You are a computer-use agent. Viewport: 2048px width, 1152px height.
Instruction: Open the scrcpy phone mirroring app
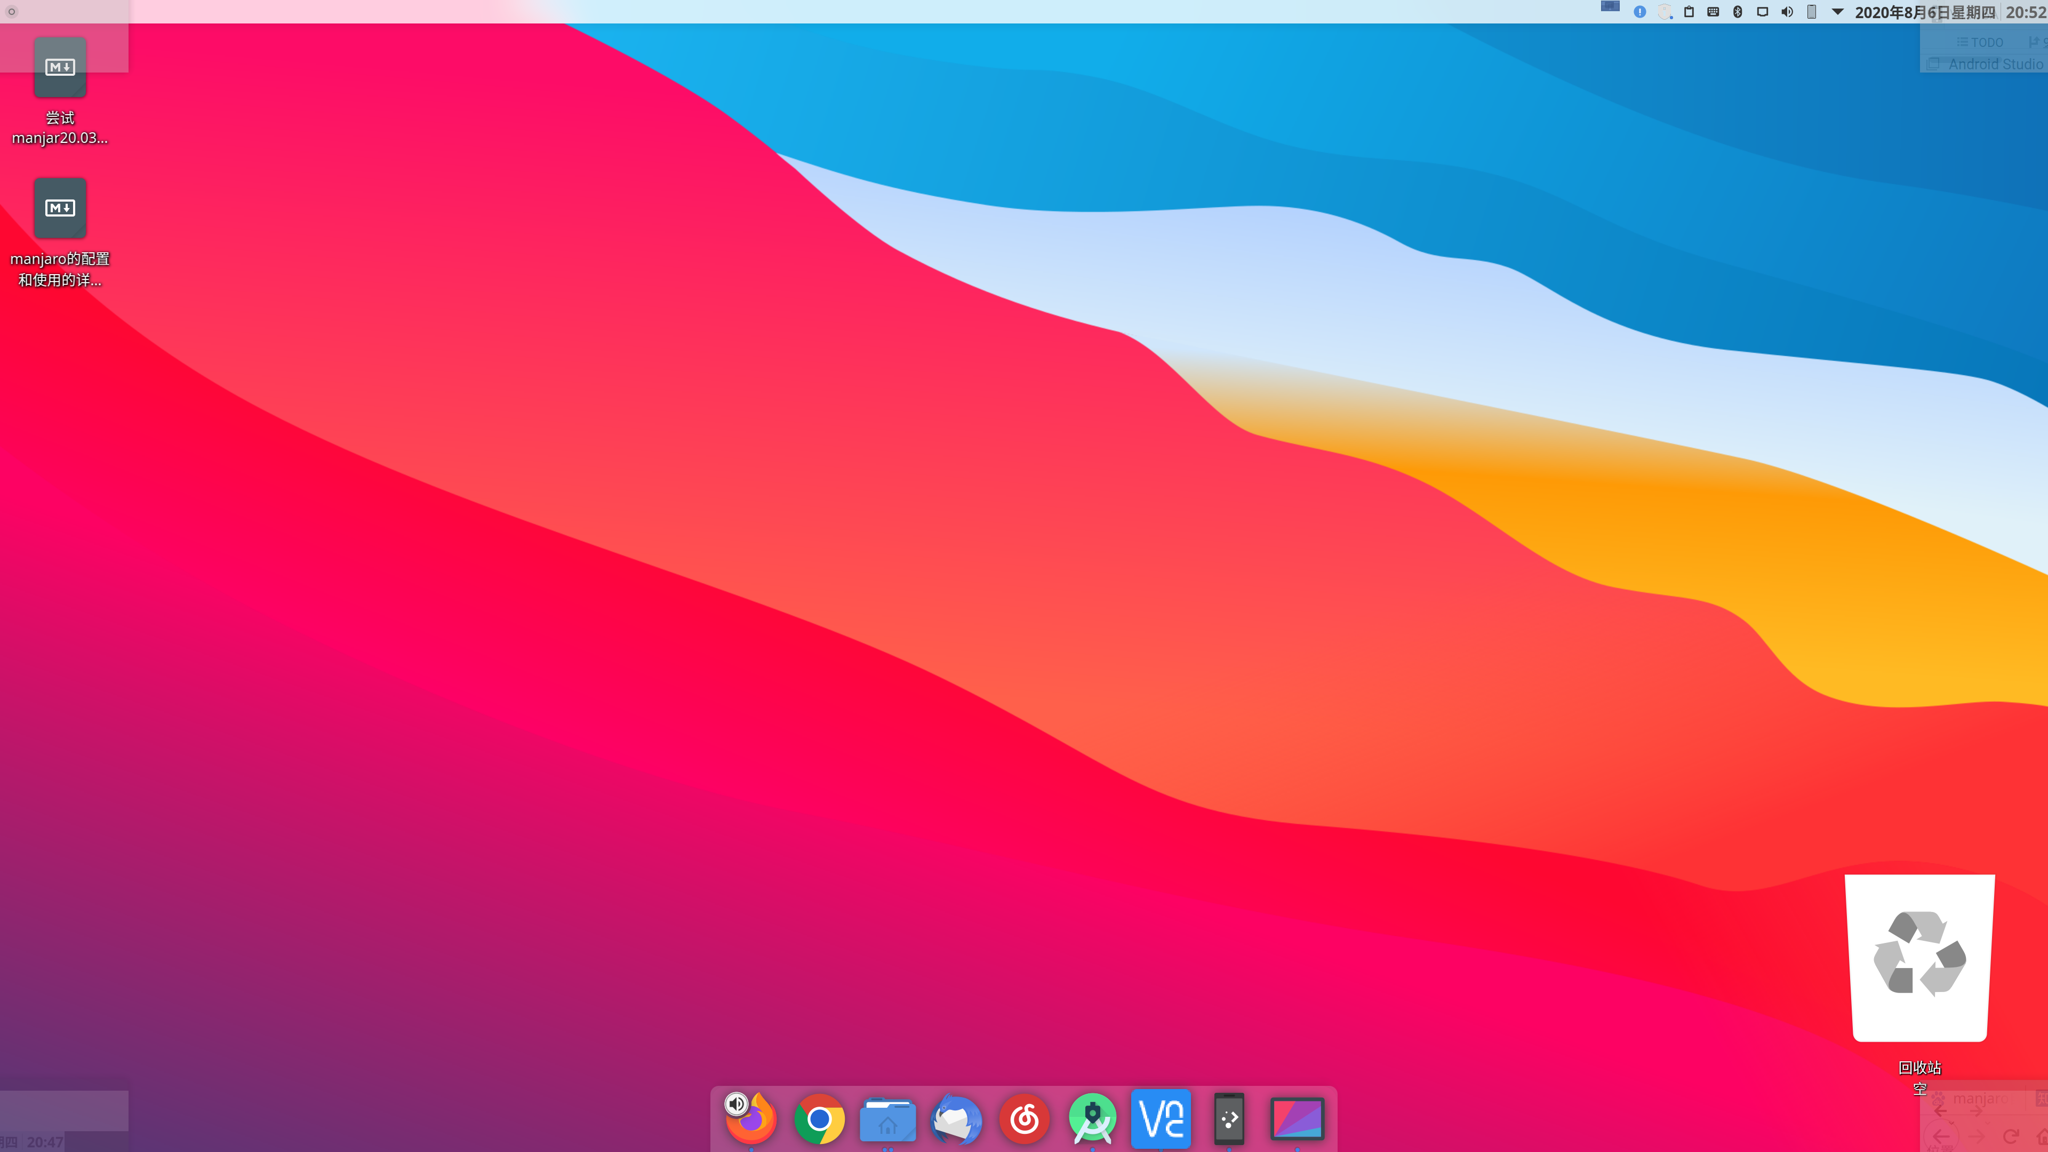tap(1229, 1121)
